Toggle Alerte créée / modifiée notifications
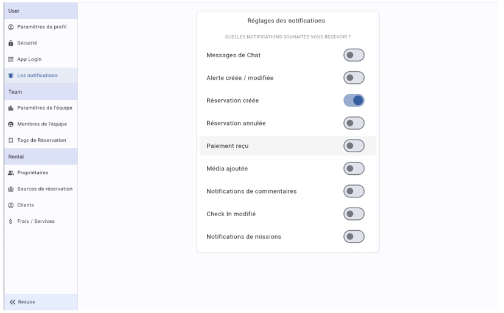 tap(354, 78)
